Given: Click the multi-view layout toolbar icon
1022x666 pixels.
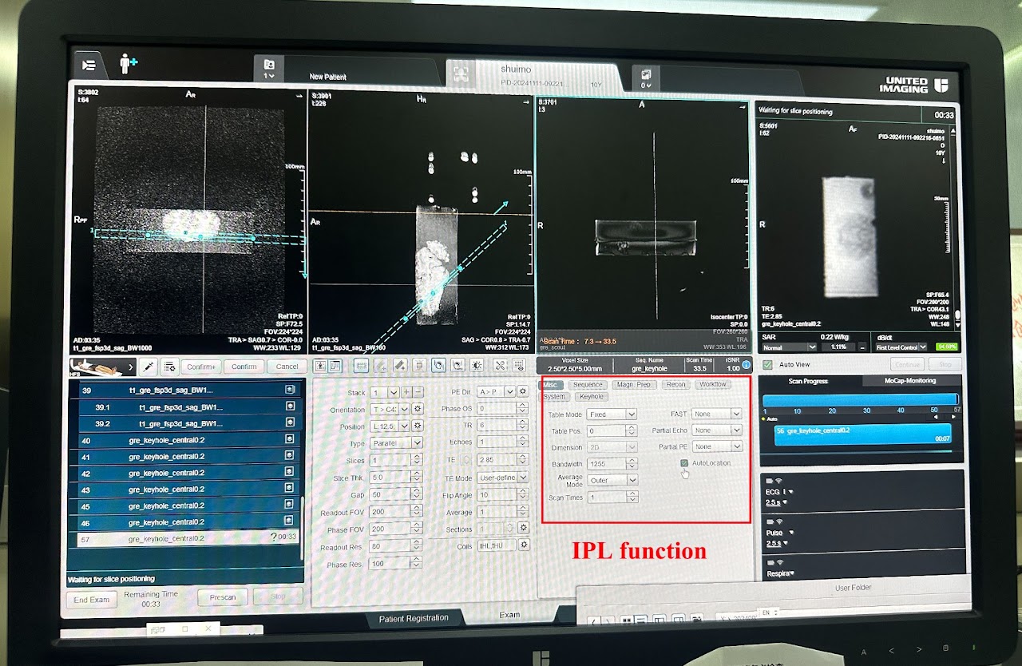Looking at the screenshot, I should [x=335, y=365].
